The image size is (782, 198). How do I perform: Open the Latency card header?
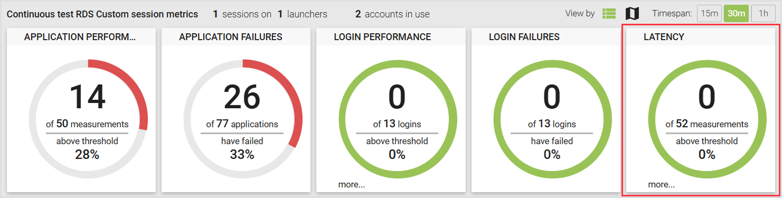701,37
